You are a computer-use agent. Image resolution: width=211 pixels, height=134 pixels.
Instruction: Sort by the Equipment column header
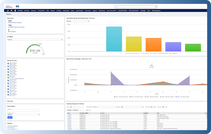pos(146,113)
